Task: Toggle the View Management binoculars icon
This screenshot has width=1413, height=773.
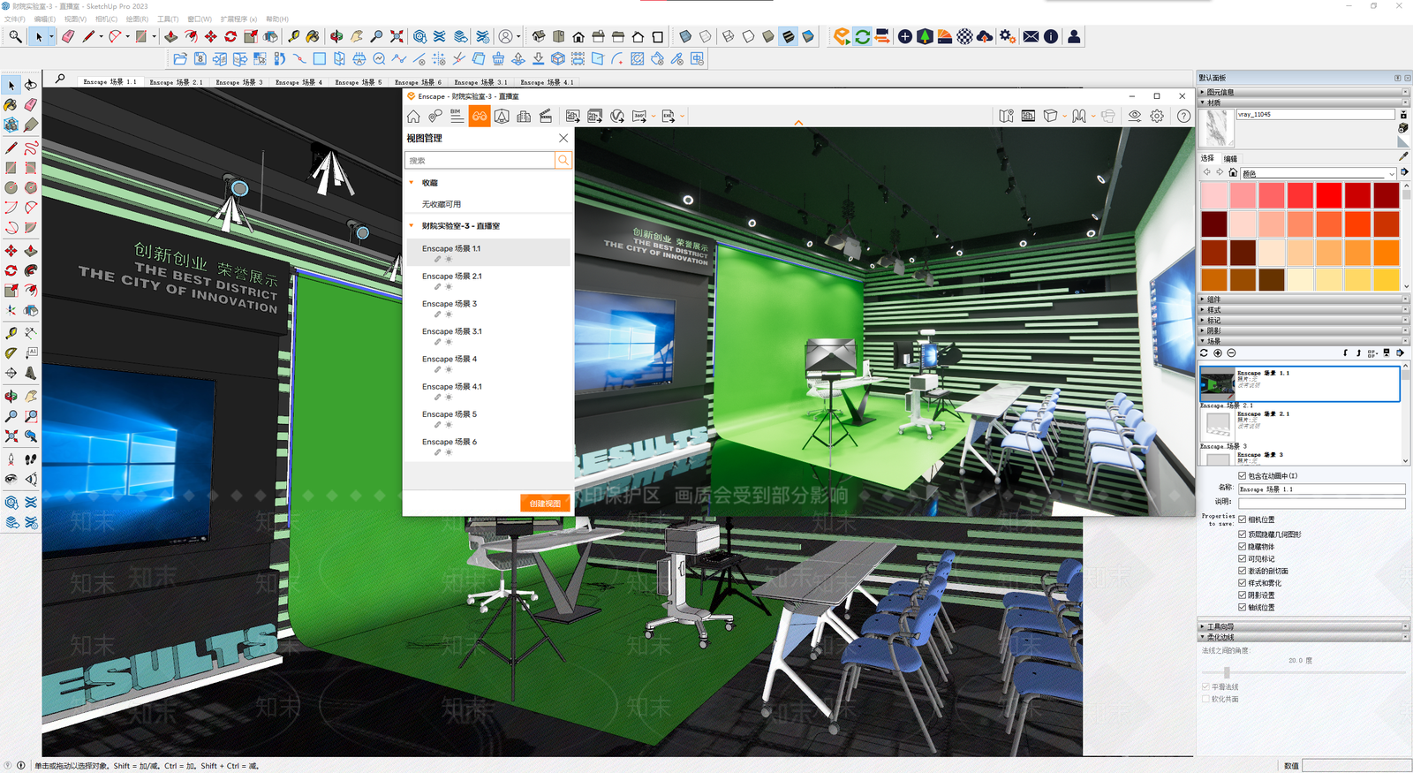Action: click(x=480, y=116)
